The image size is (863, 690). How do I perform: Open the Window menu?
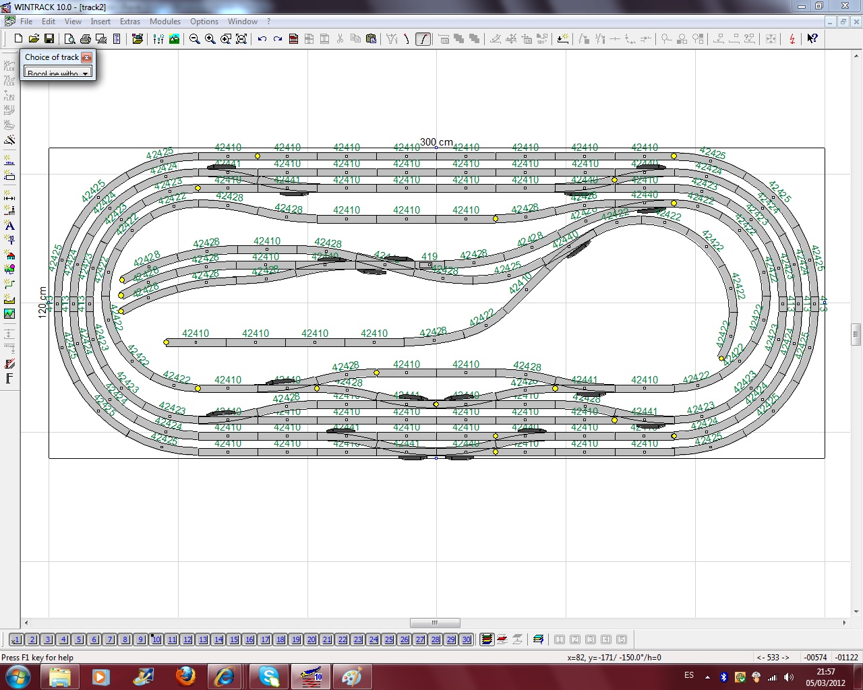click(243, 22)
